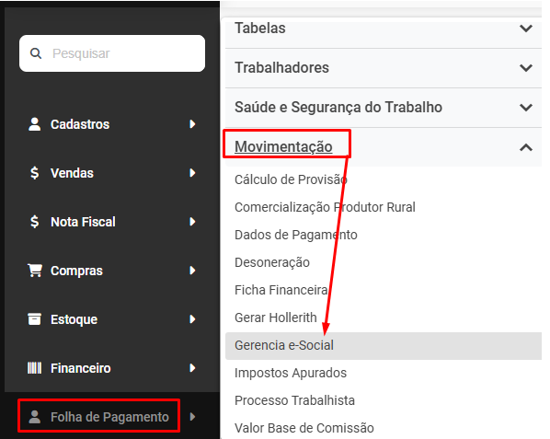The width and height of the screenshot is (550, 439).
Task: Open the Folha de Pagamento menu
Action: pos(109,417)
